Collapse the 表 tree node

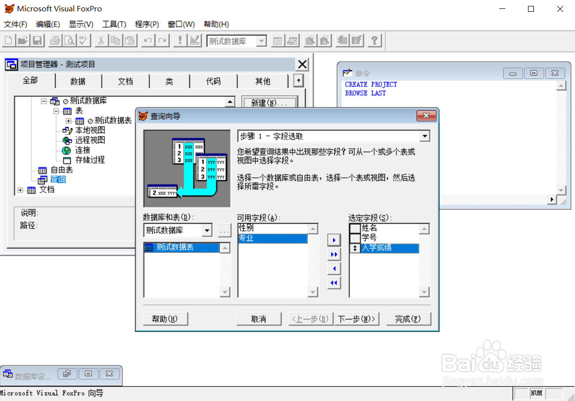tap(56, 111)
